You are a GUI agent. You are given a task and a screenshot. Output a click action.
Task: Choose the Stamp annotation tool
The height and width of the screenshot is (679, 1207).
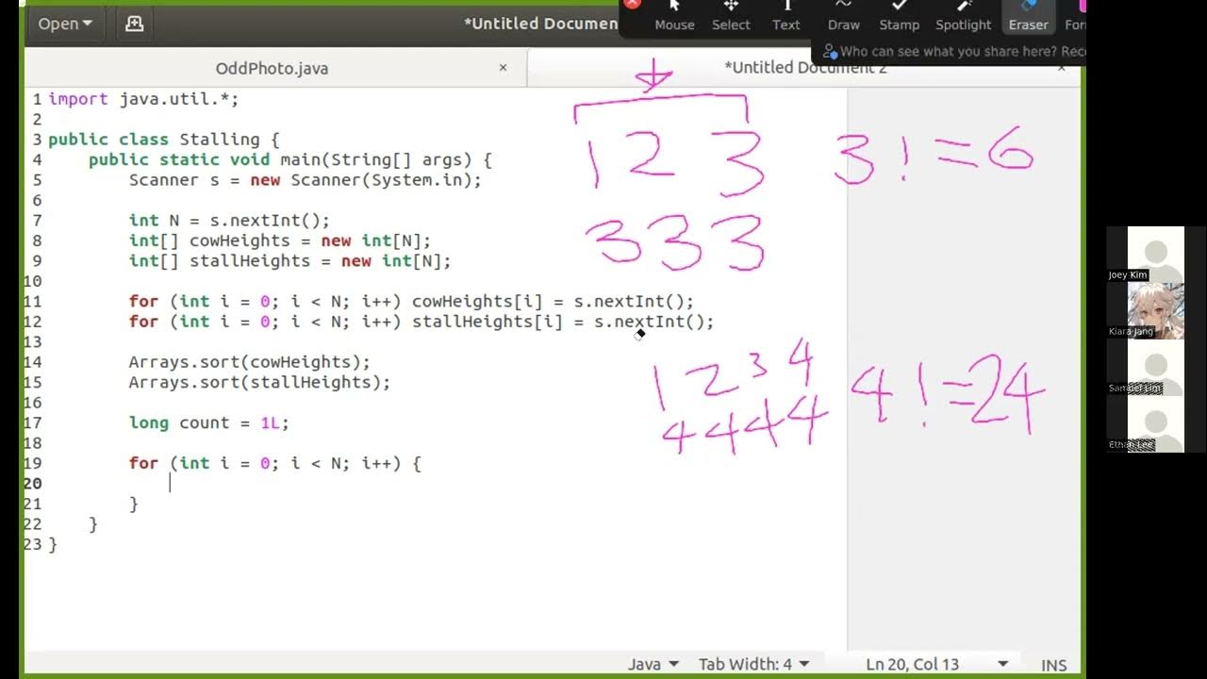tap(899, 17)
